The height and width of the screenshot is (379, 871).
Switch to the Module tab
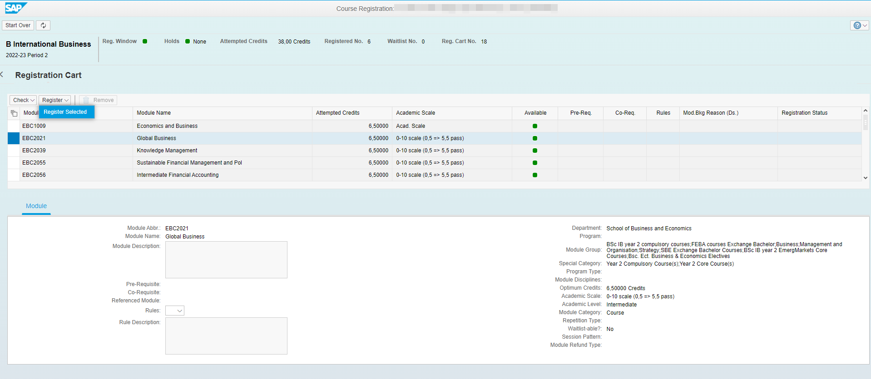[36, 206]
